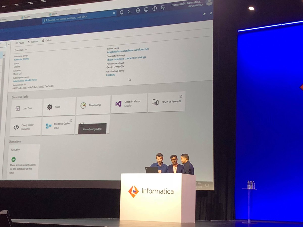Open a new browser tab
This screenshot has width=303, height=227.
coord(79,11)
